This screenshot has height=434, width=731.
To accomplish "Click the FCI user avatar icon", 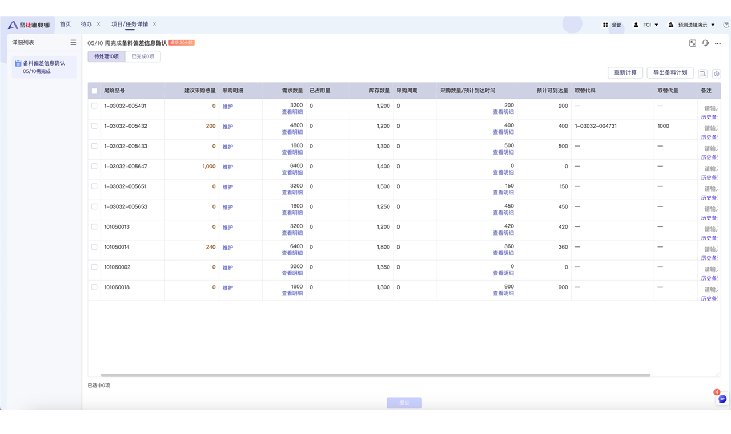I will click(x=636, y=25).
